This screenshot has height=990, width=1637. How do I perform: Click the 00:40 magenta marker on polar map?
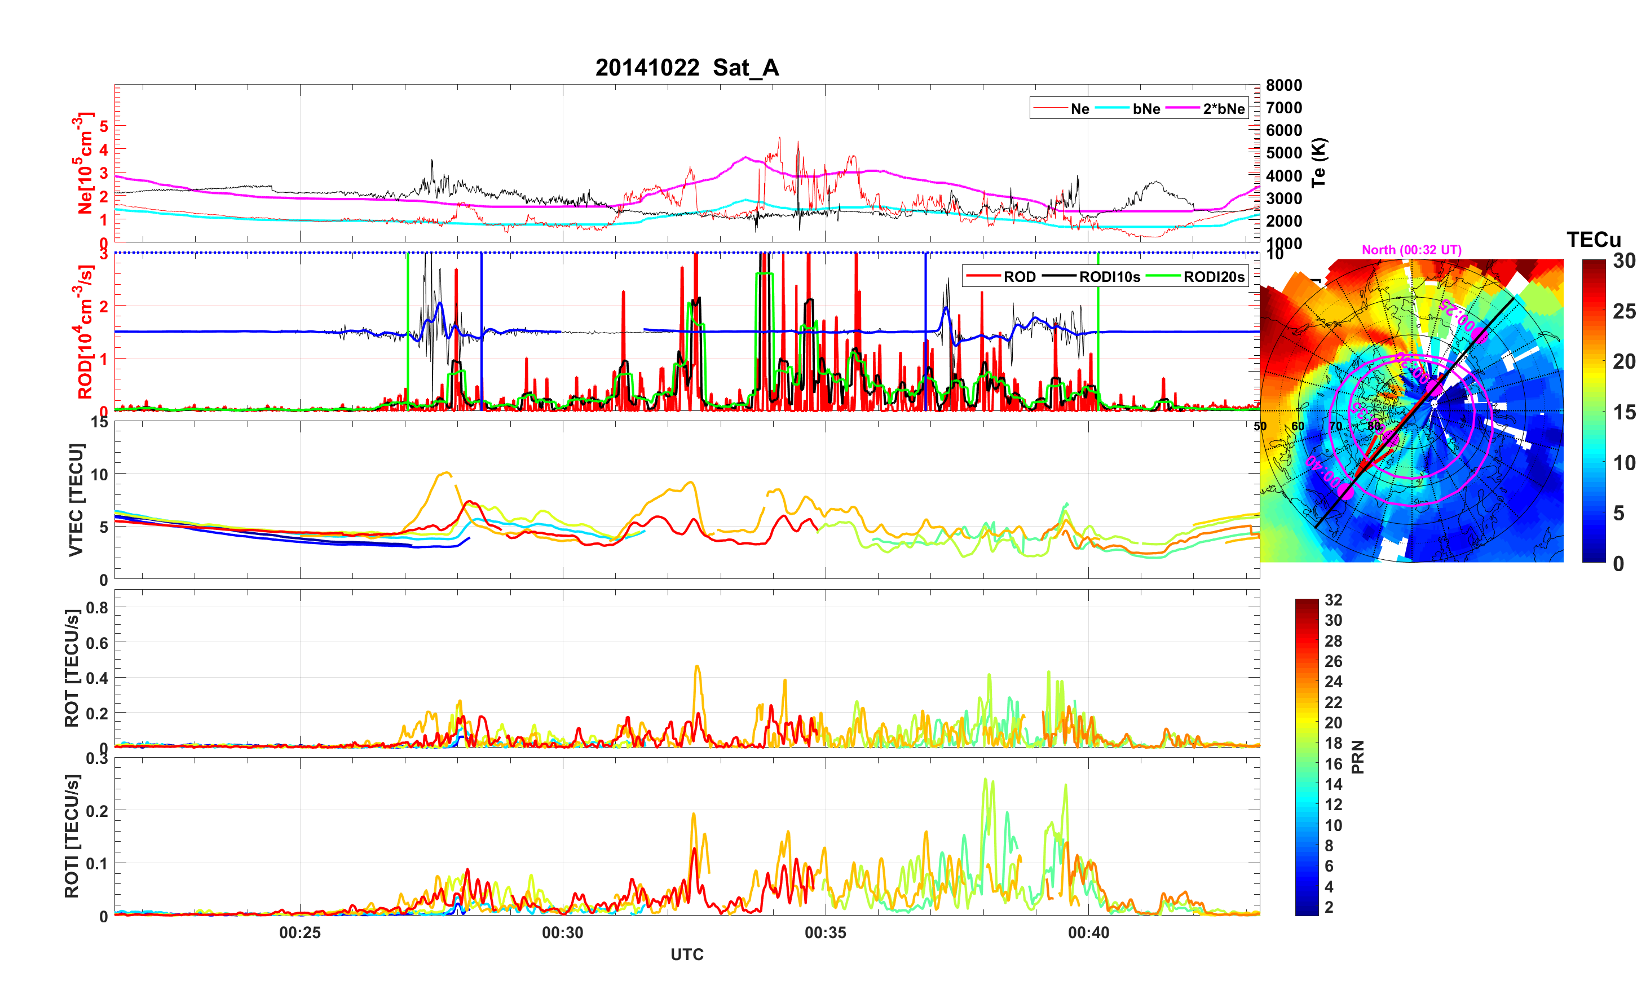point(1345,492)
